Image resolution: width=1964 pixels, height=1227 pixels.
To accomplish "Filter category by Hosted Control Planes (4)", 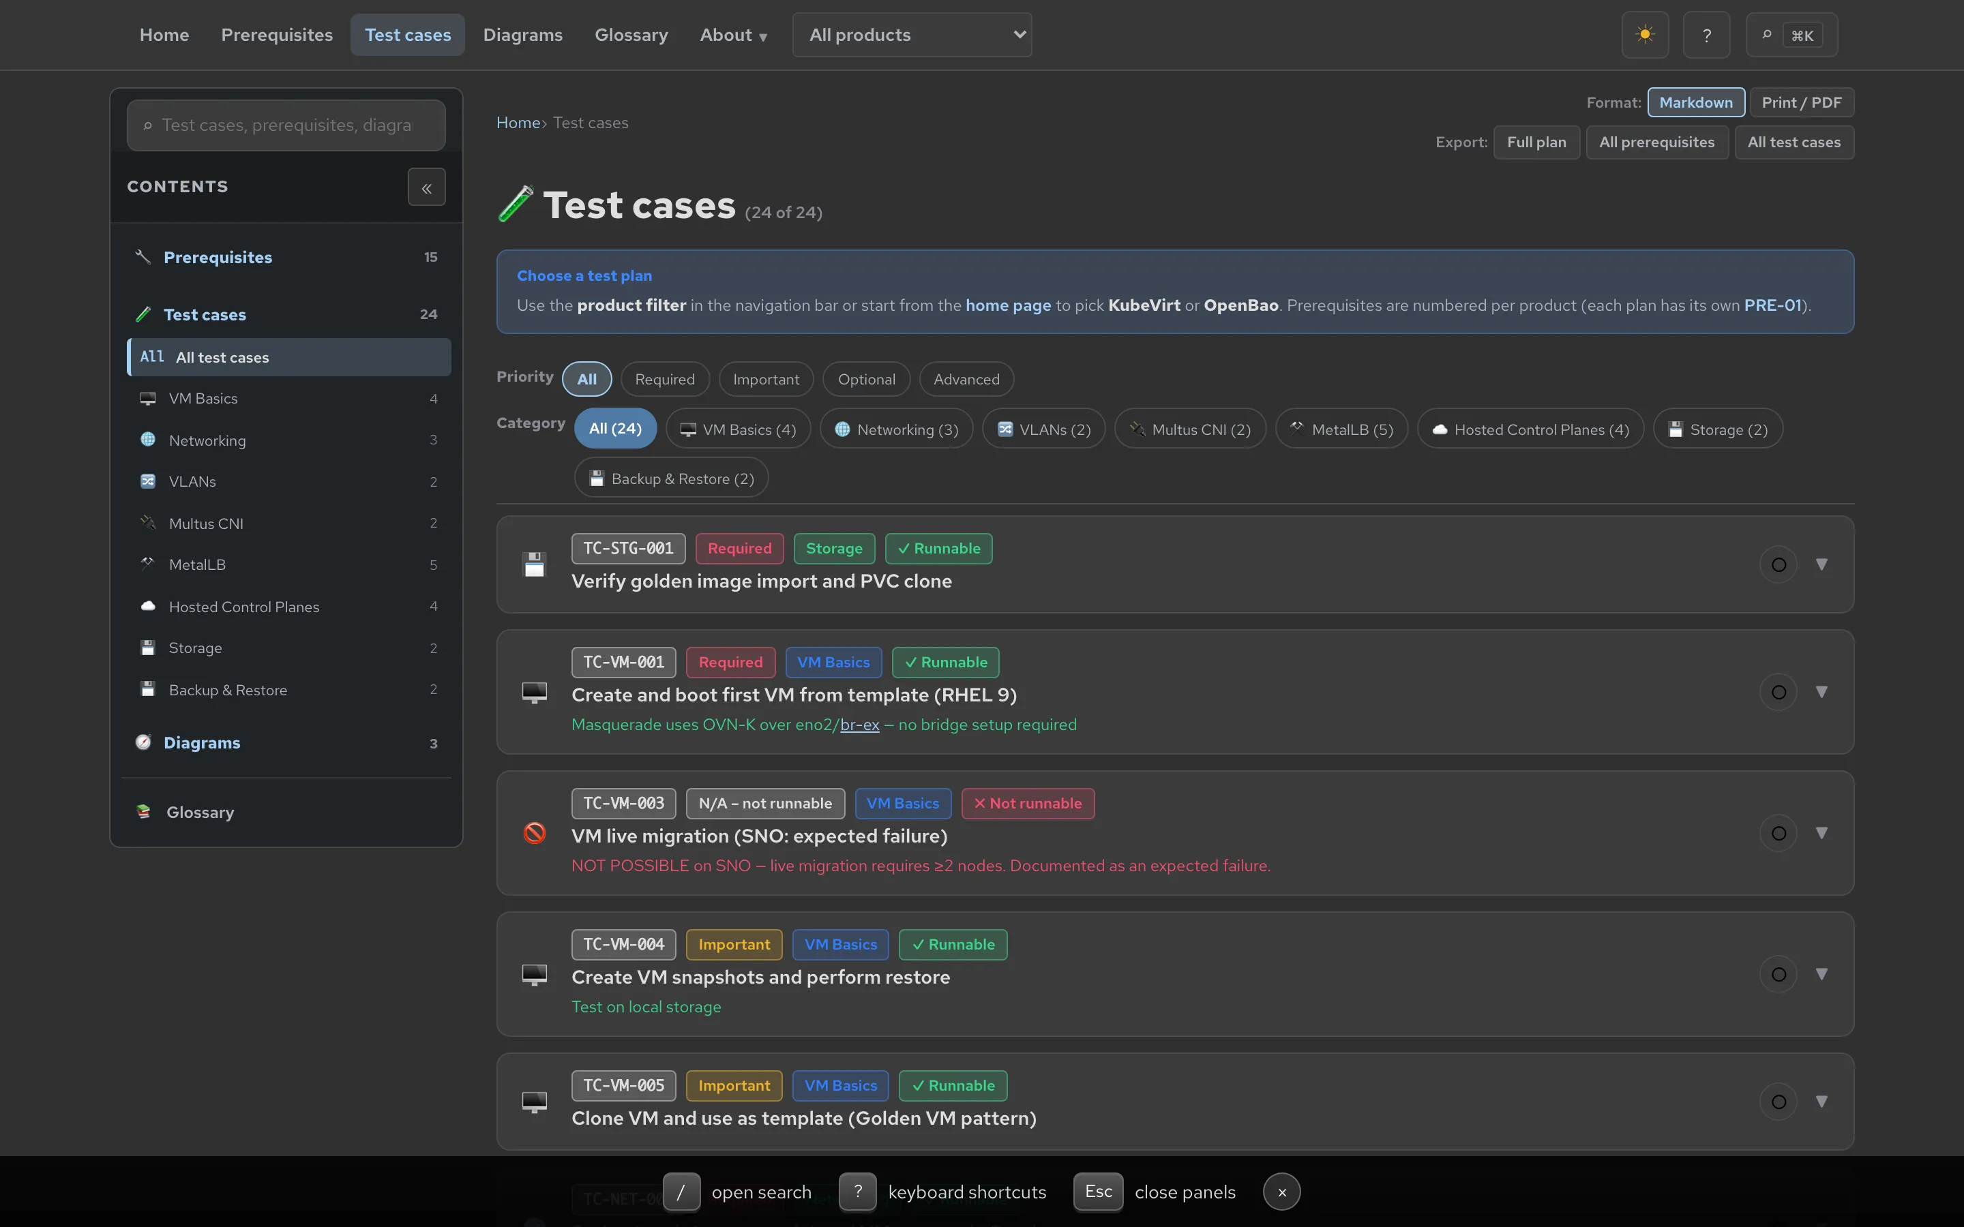I will click(x=1530, y=429).
